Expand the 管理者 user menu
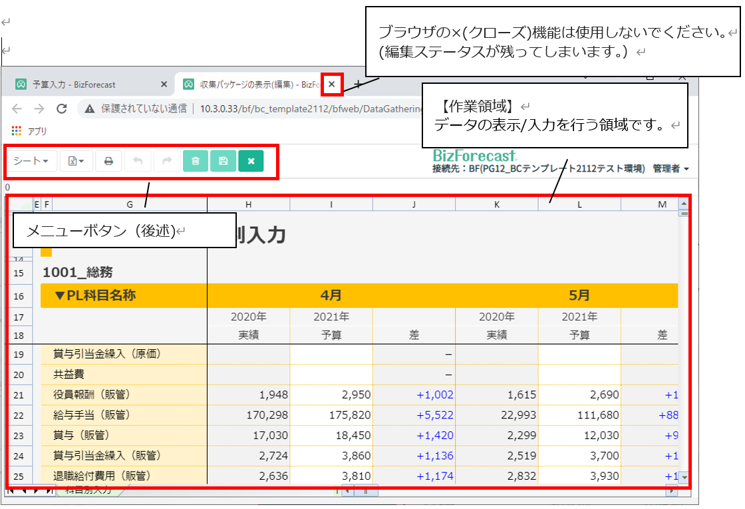Viewport: 745px width, 509px height. [x=670, y=169]
